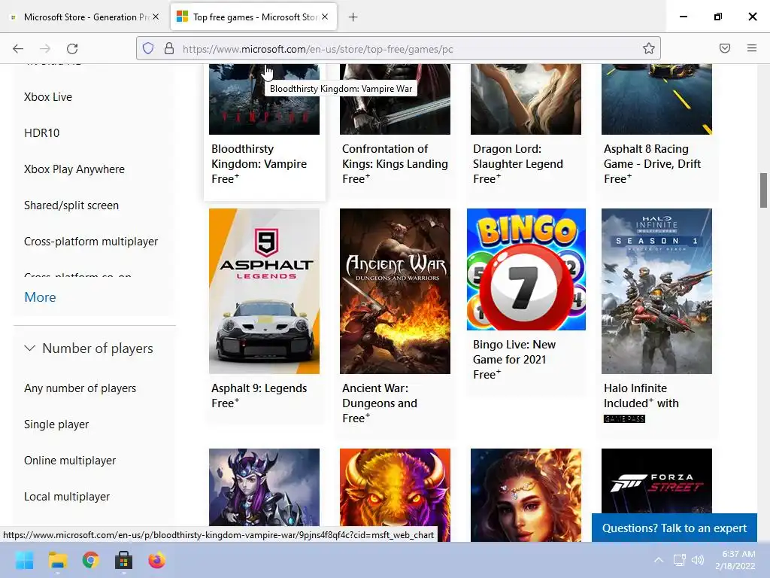The height and width of the screenshot is (578, 770).
Task: Switch to Microsoft Store Generation Pro tab
Action: (84, 17)
